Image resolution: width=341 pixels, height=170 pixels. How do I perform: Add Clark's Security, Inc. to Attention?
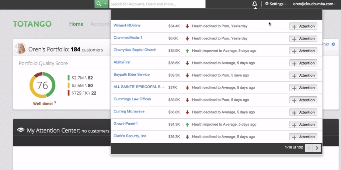303,137
